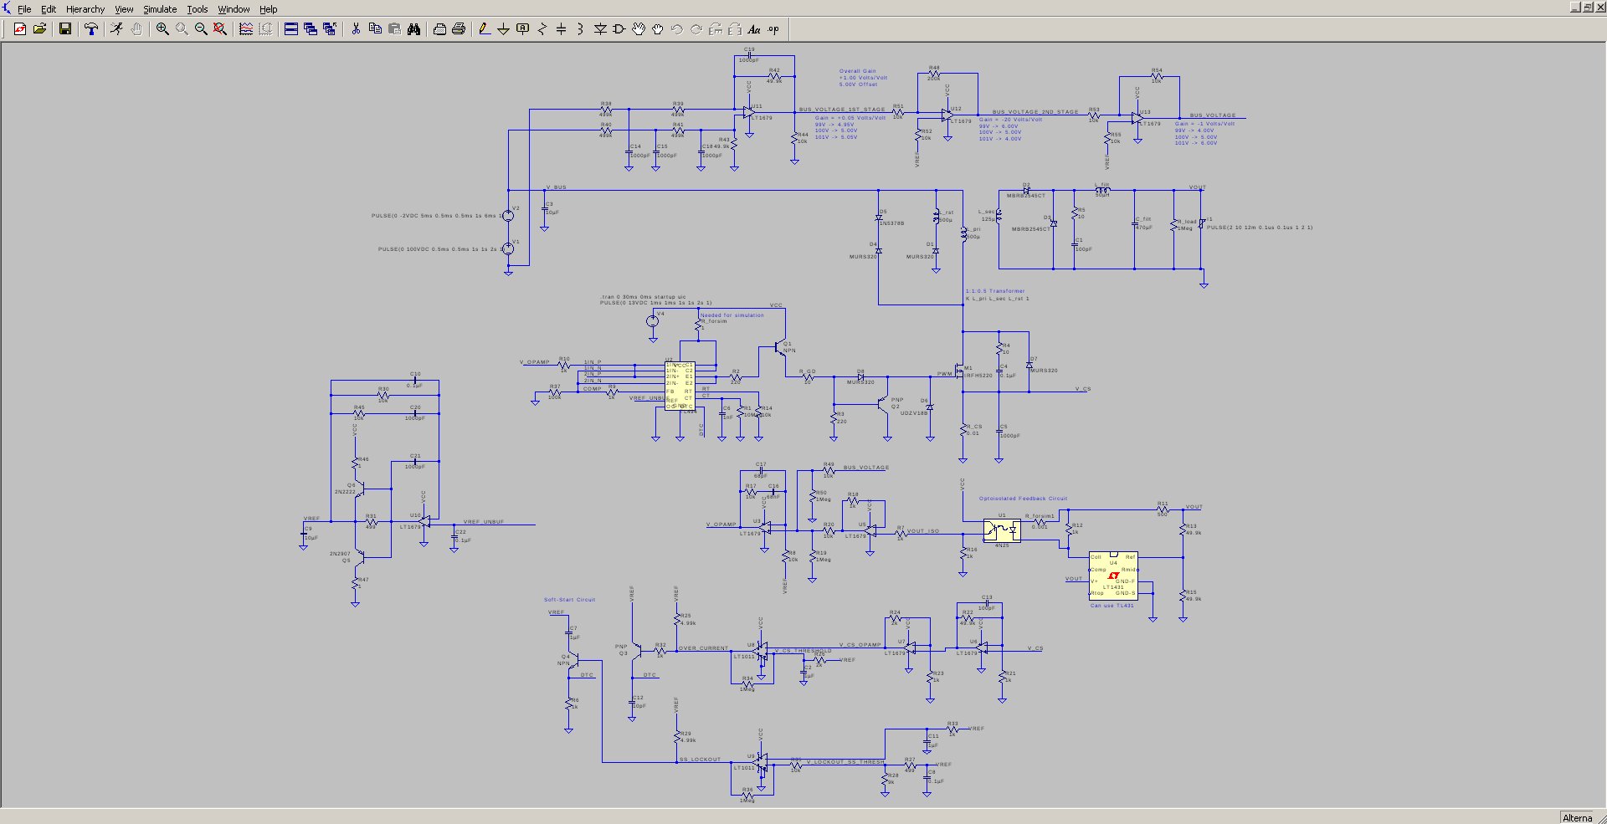Zoom in using the magnifier plus icon
Image resolution: width=1607 pixels, height=824 pixels.
[x=162, y=29]
